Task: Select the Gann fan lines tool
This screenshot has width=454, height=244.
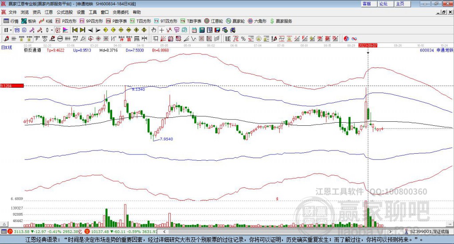Action: pyautogui.click(x=163, y=39)
